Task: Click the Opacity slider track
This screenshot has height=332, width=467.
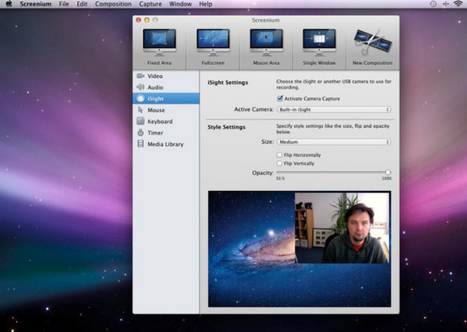Action: (333, 172)
